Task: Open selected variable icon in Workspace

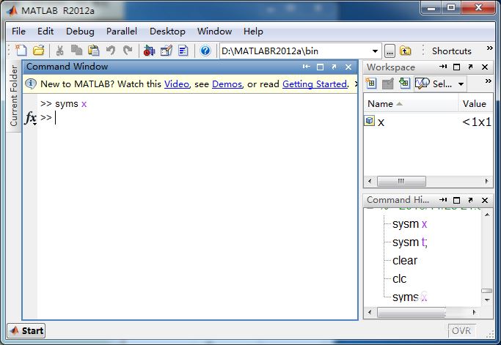Action: point(387,84)
